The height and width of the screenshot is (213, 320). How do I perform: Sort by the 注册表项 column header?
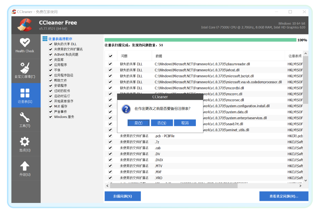tap(294, 56)
